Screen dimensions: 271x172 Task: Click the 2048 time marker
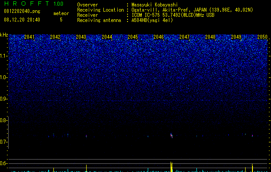(x=210, y=37)
